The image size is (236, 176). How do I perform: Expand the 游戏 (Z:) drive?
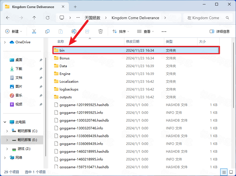(x=7, y=149)
